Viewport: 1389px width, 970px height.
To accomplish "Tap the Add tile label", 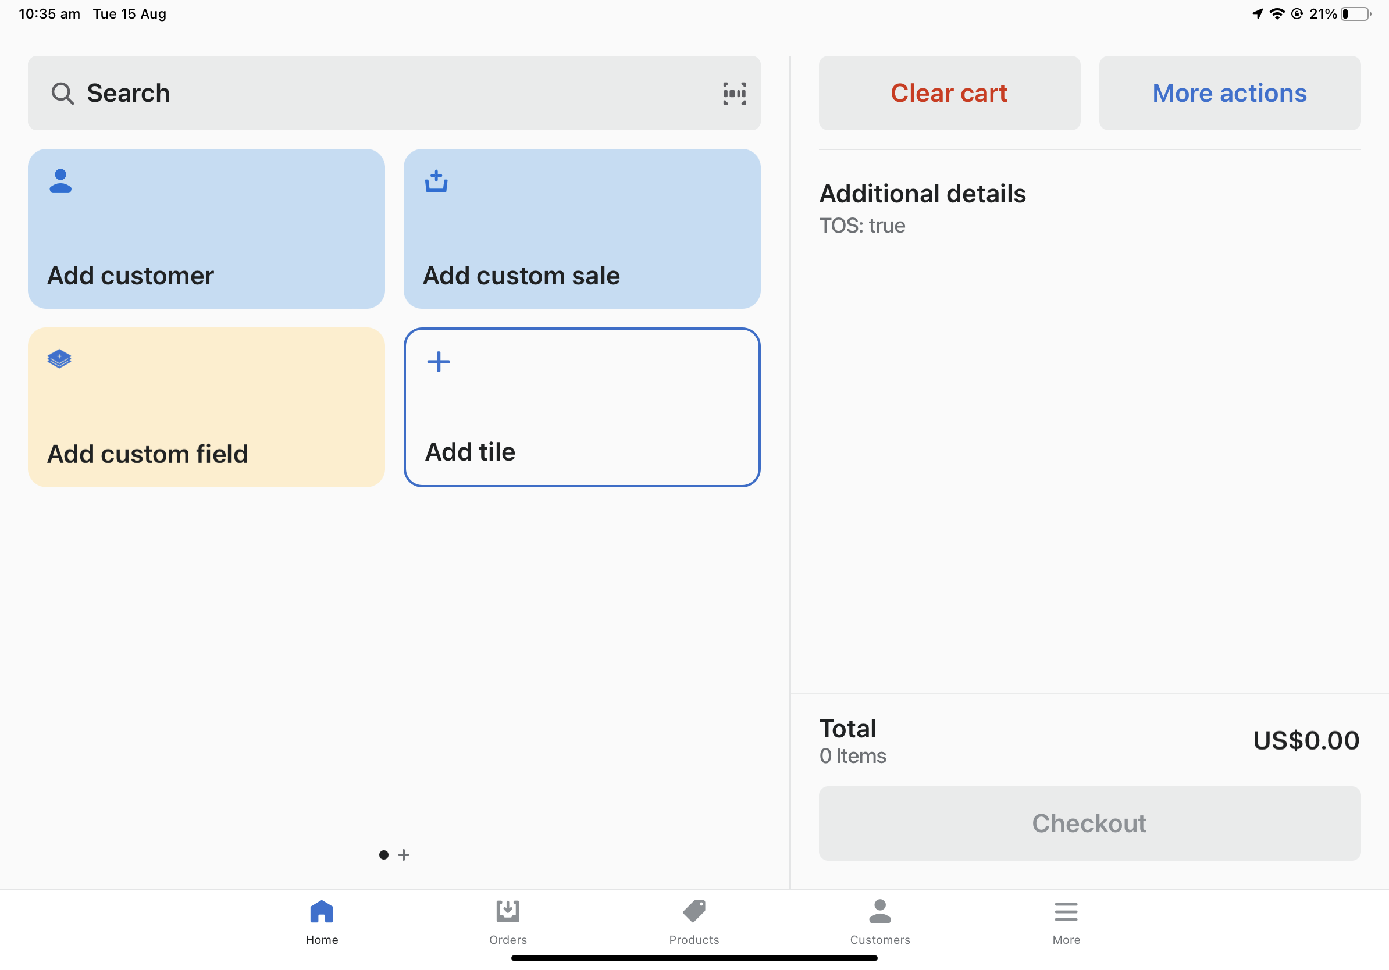I will pyautogui.click(x=470, y=452).
